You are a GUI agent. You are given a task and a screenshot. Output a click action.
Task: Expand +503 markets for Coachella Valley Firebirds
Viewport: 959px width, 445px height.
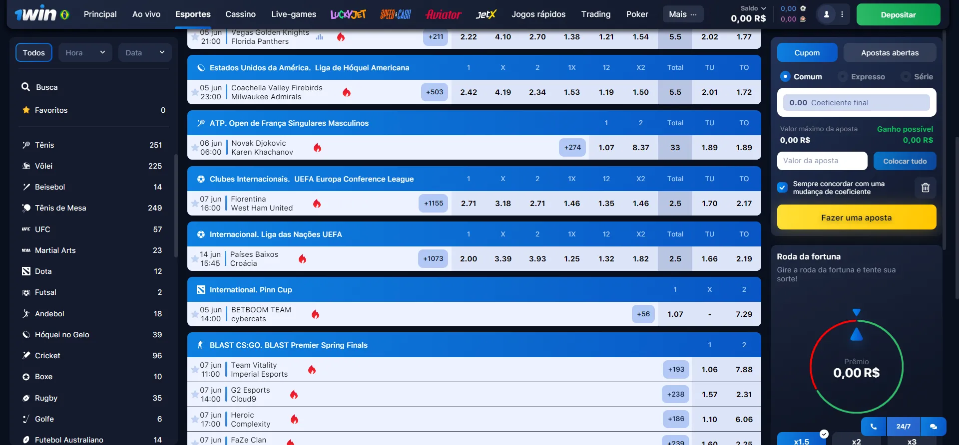click(435, 92)
